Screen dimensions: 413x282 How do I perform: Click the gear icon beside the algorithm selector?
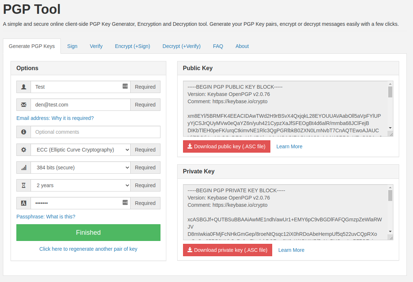24,150
